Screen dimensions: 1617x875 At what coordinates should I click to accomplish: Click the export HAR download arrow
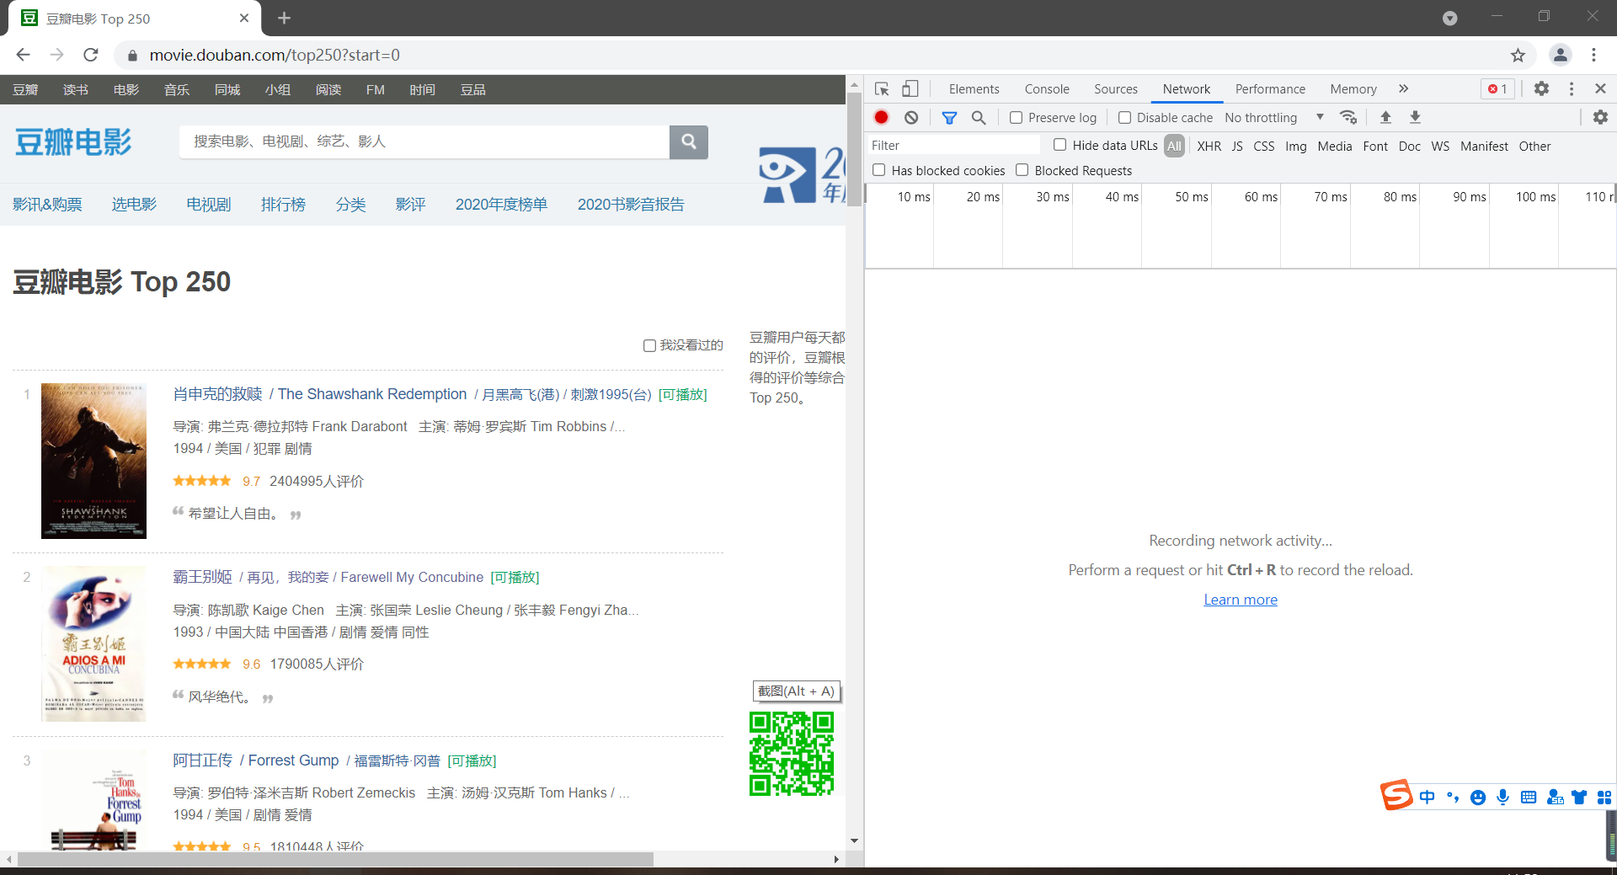coord(1416,117)
